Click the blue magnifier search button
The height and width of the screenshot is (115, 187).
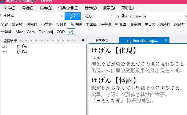(73, 16)
